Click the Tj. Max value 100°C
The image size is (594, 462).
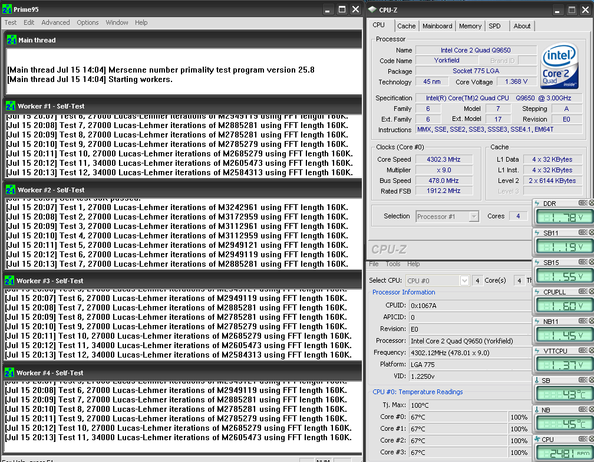click(x=470, y=405)
